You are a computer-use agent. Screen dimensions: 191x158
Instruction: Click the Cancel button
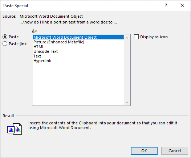tap(175, 151)
